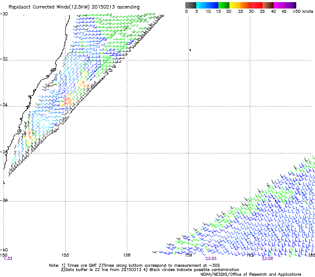
Task: Click the brown 35-40 knots color segment
Action: (x=268, y=5)
